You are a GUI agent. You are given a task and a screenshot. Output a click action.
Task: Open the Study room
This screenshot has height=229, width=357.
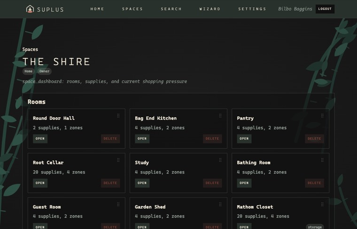(142, 183)
